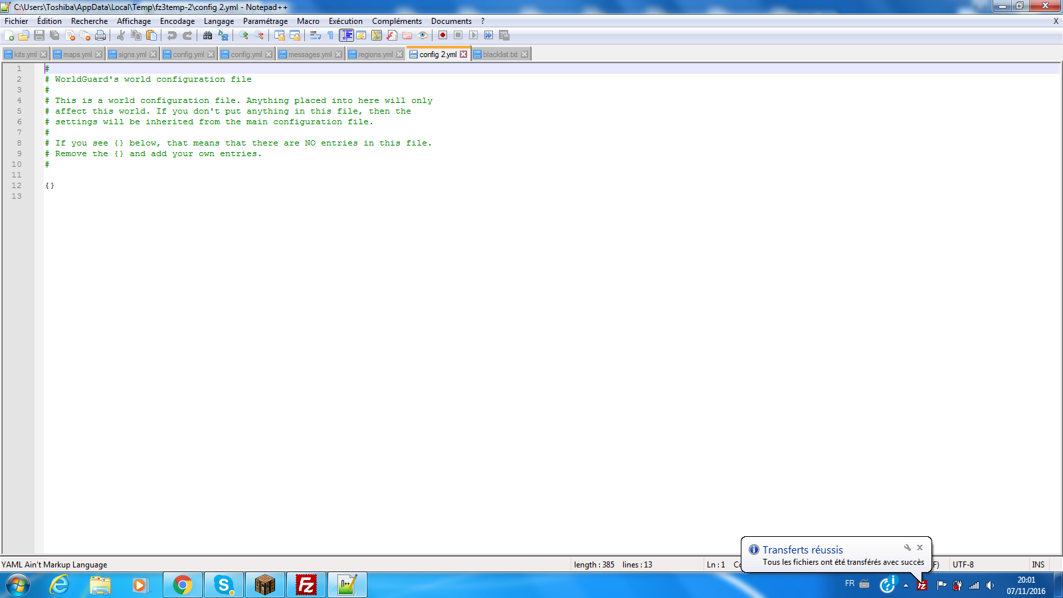Screen dimensions: 1063x598
Task: Click the Paste clipboard icon
Action: [x=151, y=35]
